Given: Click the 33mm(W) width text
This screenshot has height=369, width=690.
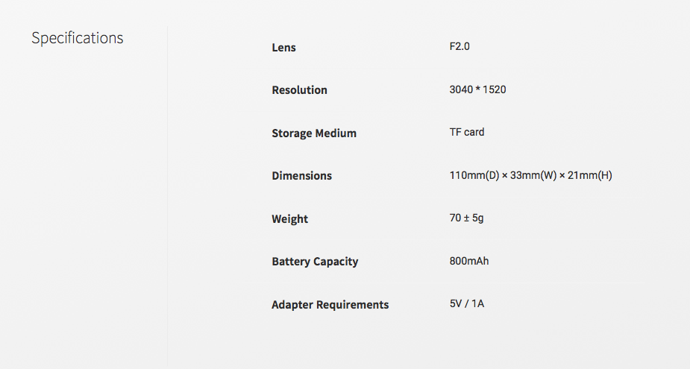Looking at the screenshot, I should tap(533, 175).
